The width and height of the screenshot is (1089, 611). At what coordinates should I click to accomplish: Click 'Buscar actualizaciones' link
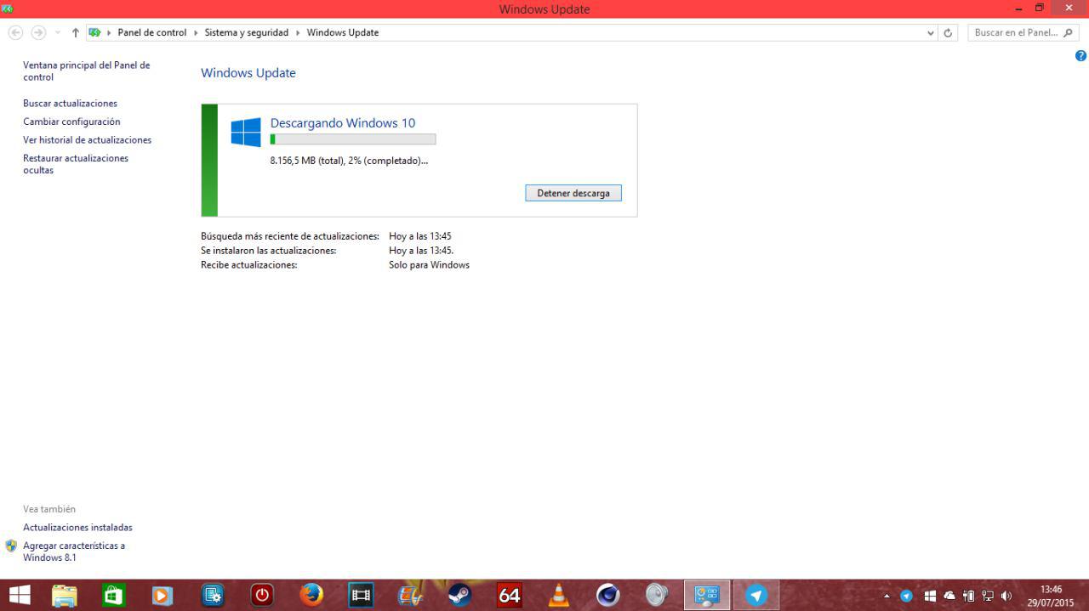click(x=70, y=103)
